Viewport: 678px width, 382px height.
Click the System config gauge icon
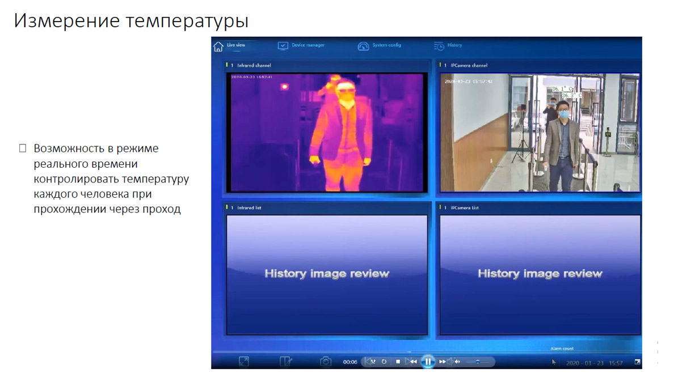(x=363, y=46)
